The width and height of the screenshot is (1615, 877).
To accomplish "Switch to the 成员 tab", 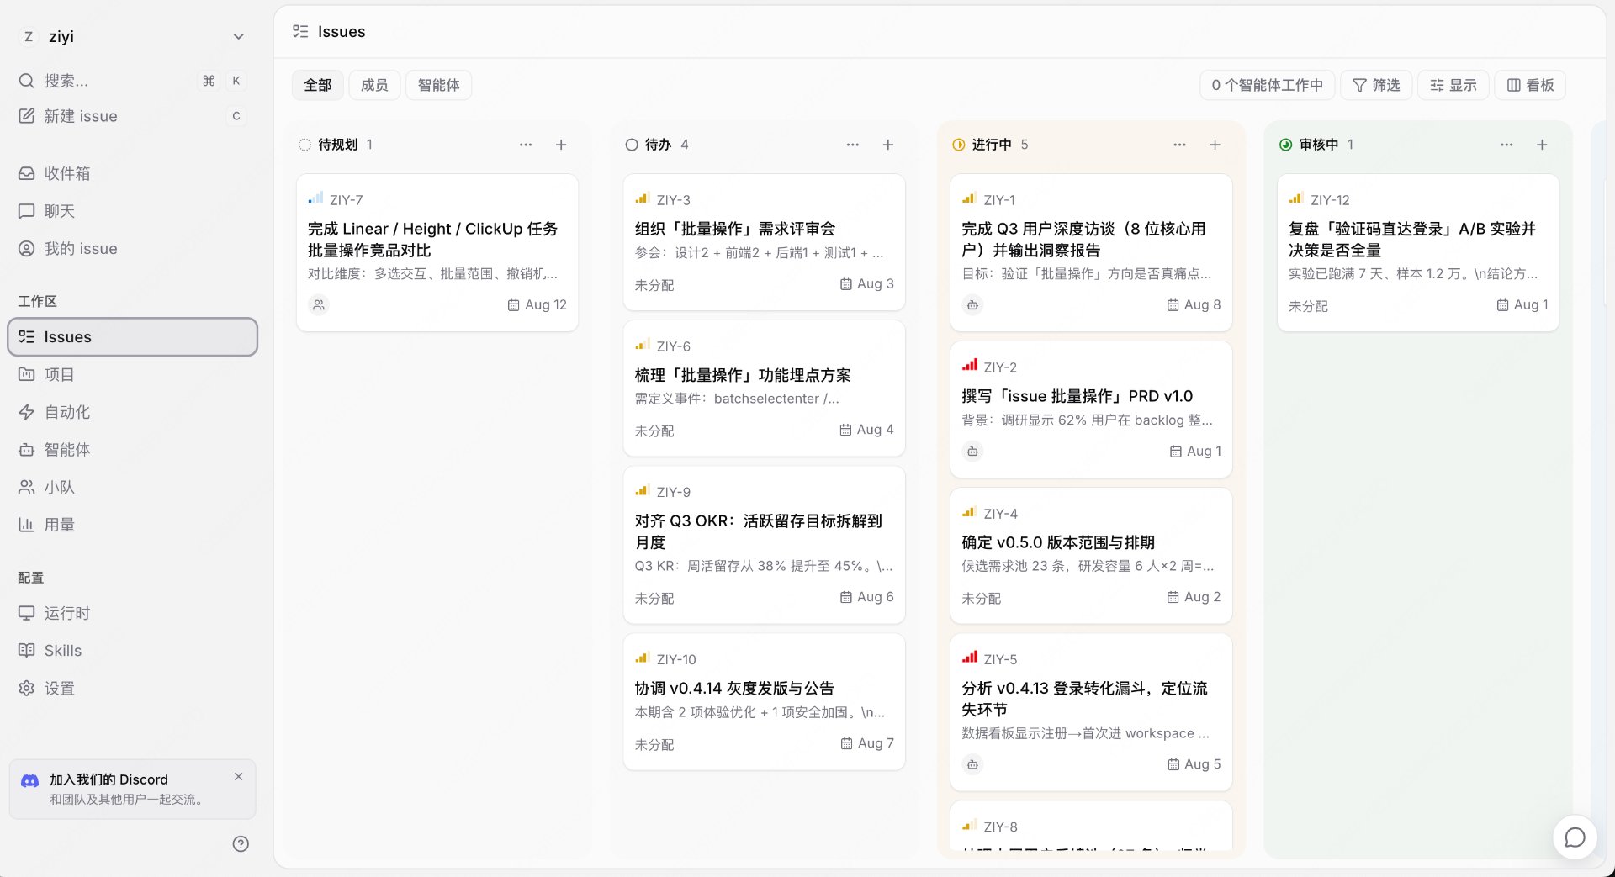I will coord(374,85).
